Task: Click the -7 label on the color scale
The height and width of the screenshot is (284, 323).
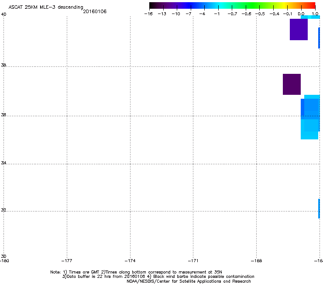Action: click(x=189, y=14)
